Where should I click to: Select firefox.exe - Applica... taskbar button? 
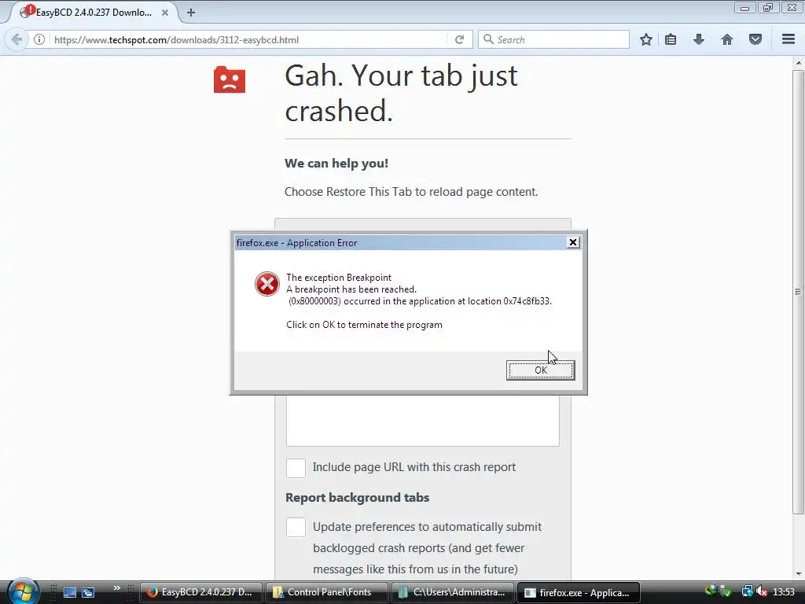click(x=578, y=592)
